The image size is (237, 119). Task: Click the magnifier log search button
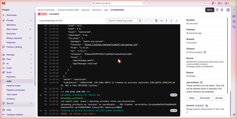point(140,20)
